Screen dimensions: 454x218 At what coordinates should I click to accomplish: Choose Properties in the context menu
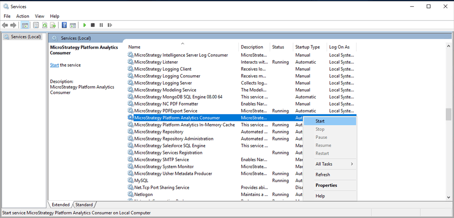coord(330,185)
